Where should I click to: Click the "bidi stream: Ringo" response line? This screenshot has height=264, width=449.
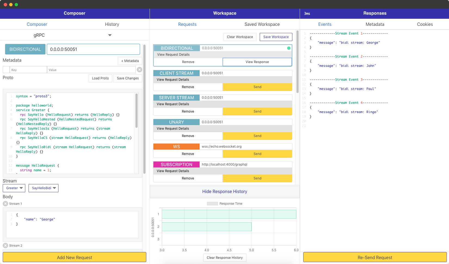coord(348,112)
